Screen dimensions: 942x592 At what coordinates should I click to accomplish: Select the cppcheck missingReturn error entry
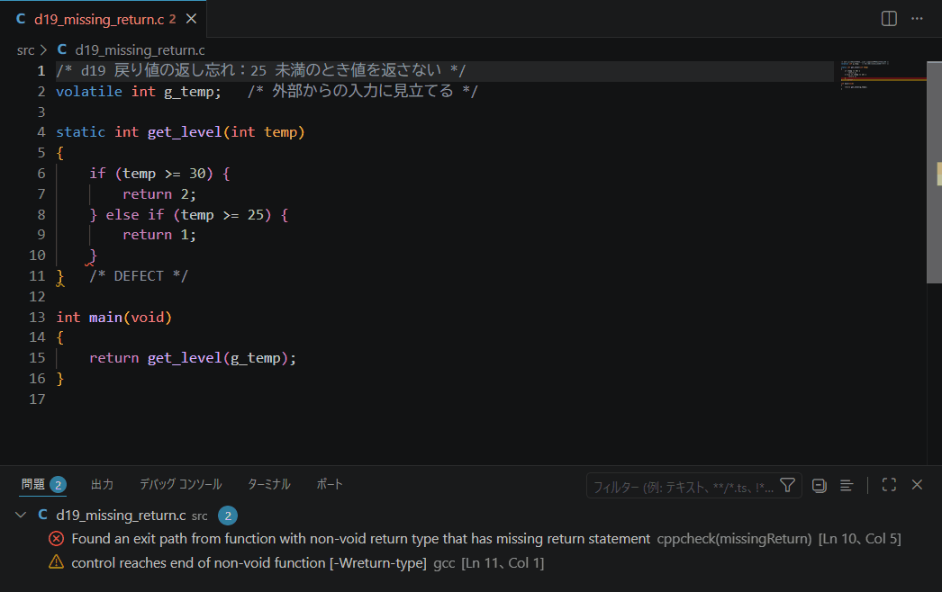pos(471,539)
